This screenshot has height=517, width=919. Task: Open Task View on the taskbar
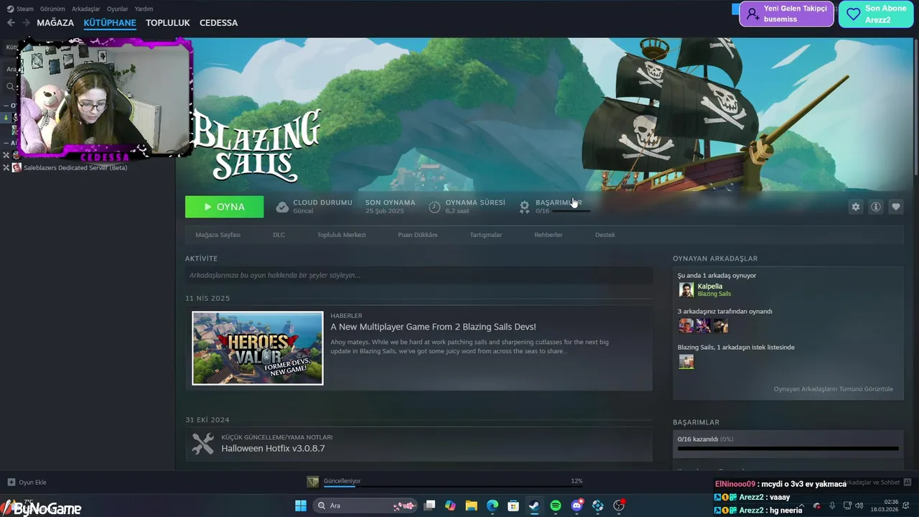[x=429, y=506]
